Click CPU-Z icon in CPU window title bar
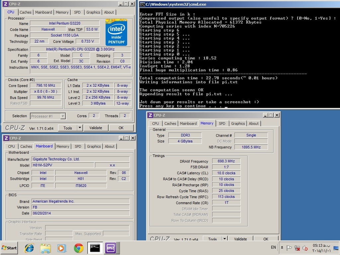This screenshot has width=340, height=255. 6,4
